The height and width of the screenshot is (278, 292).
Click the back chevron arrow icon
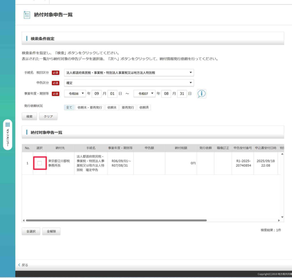(19, 265)
